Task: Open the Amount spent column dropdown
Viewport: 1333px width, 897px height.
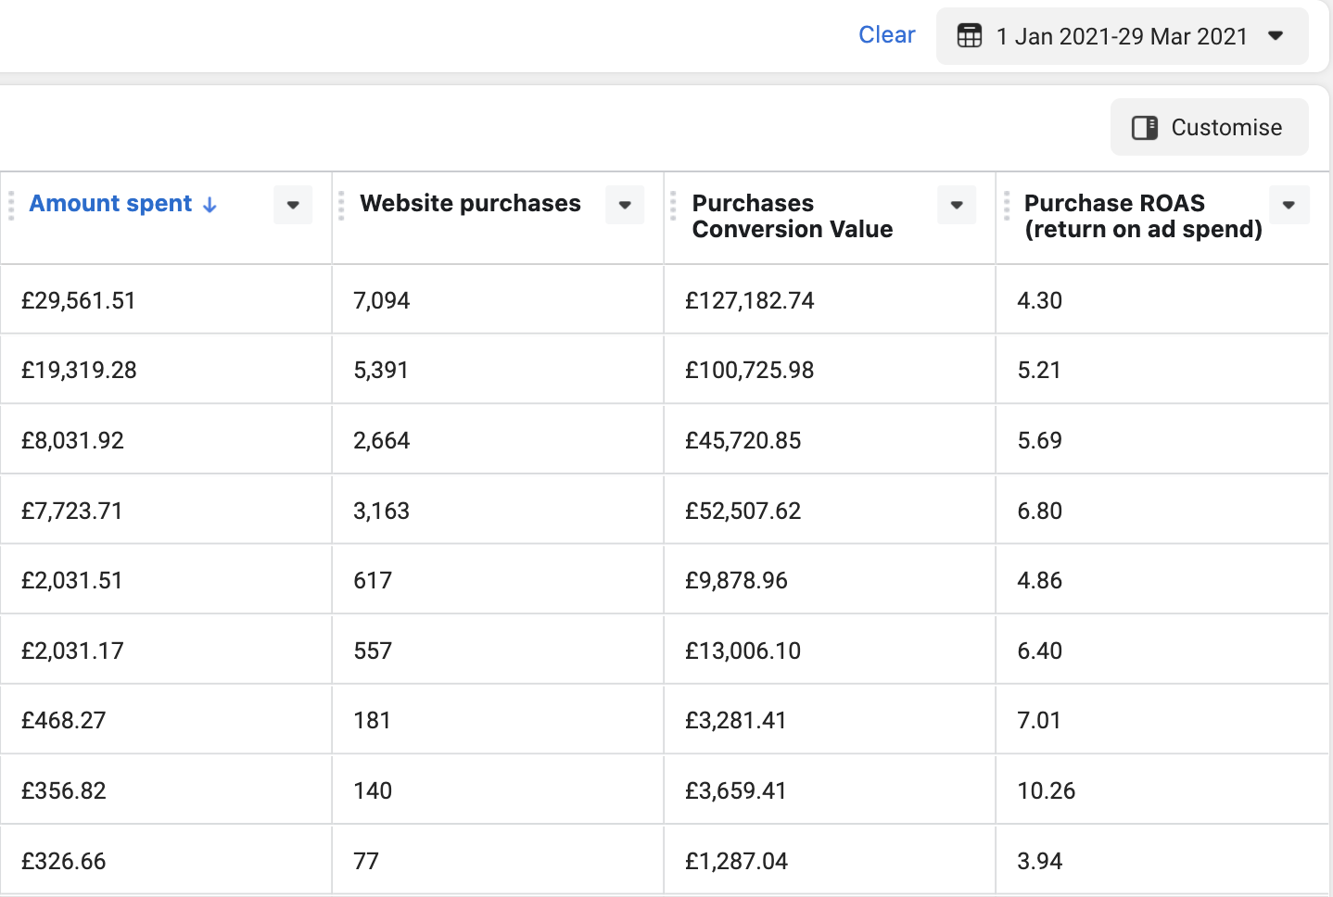Action: (293, 205)
